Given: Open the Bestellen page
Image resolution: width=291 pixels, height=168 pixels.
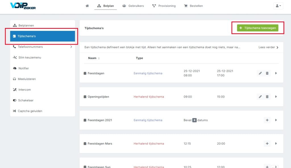Looking at the screenshot, I should point(193,6).
